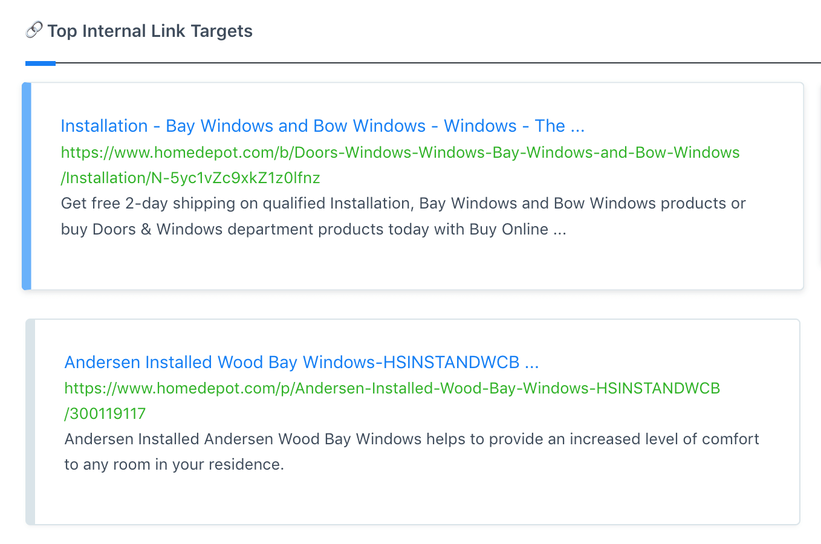Click the green homedepot.com/p/Andersen-Installed URL
This screenshot has height=544, width=821.
392,401
